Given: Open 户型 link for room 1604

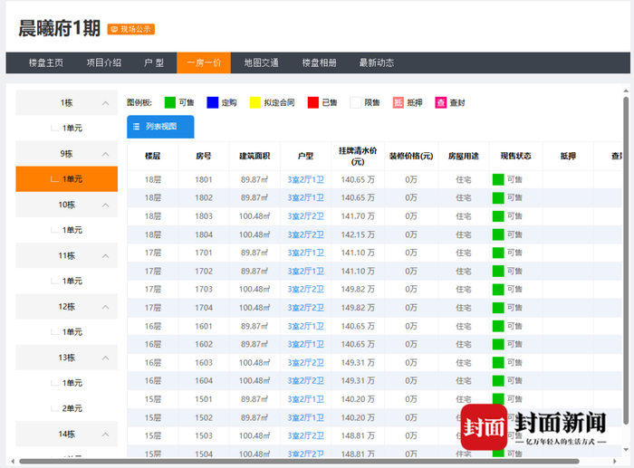Looking at the screenshot, I should (306, 381).
